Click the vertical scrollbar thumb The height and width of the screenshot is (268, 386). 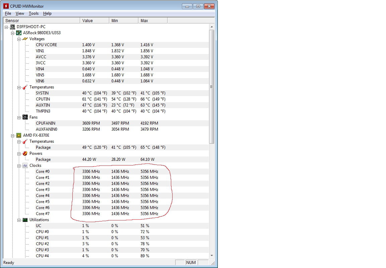tap(212, 87)
